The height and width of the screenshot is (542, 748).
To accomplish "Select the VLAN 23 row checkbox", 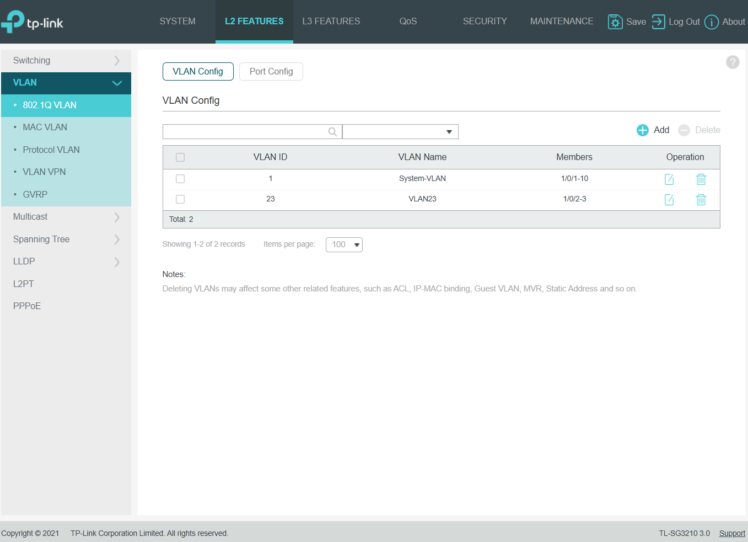I will [x=180, y=199].
